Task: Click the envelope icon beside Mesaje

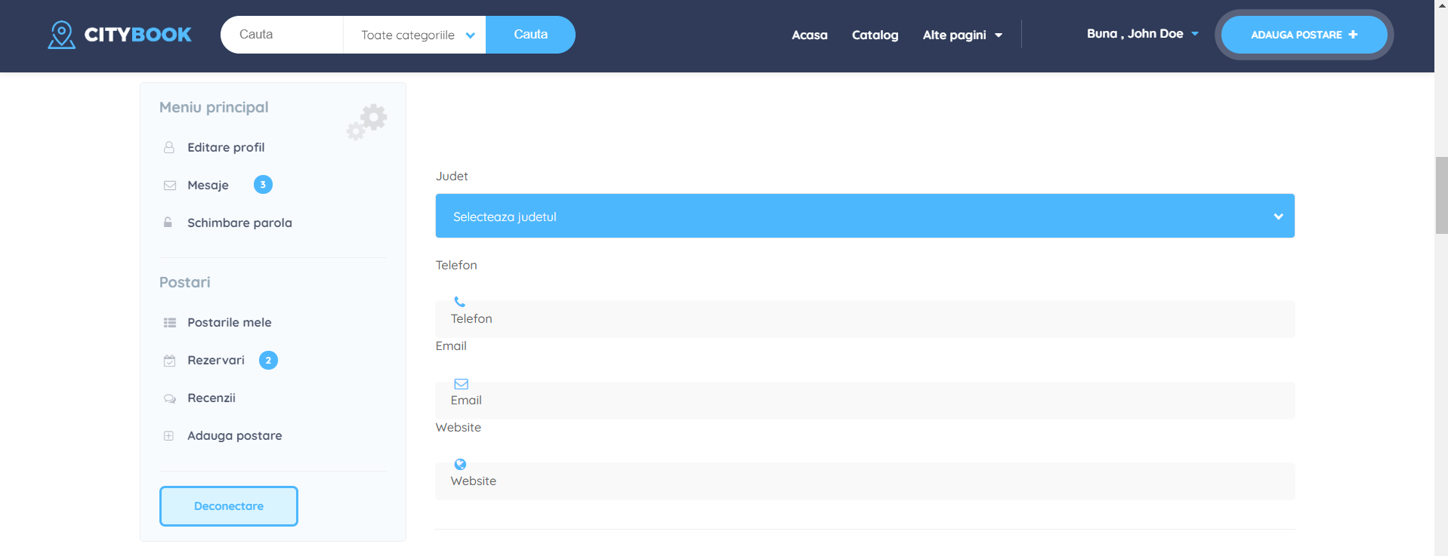Action: [x=169, y=186]
